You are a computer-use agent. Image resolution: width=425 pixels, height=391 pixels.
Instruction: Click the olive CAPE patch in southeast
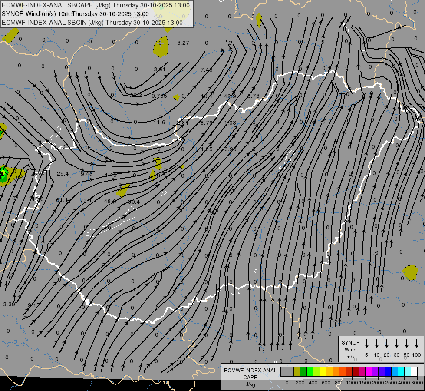tap(410, 273)
